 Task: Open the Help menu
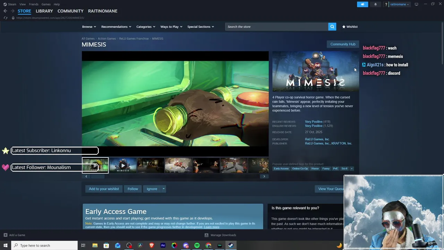click(x=57, y=4)
